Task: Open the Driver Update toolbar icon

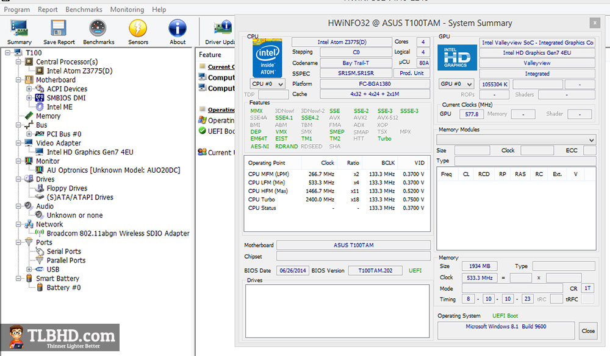Action: point(223,28)
